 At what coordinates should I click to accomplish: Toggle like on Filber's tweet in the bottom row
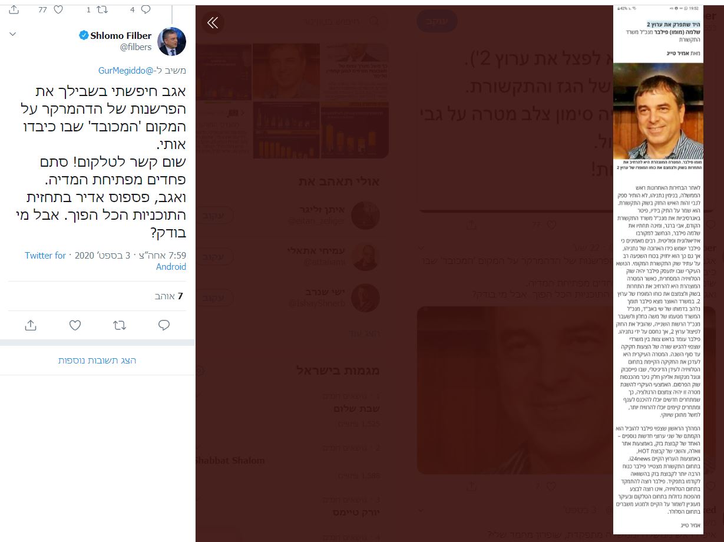pyautogui.click(x=75, y=325)
